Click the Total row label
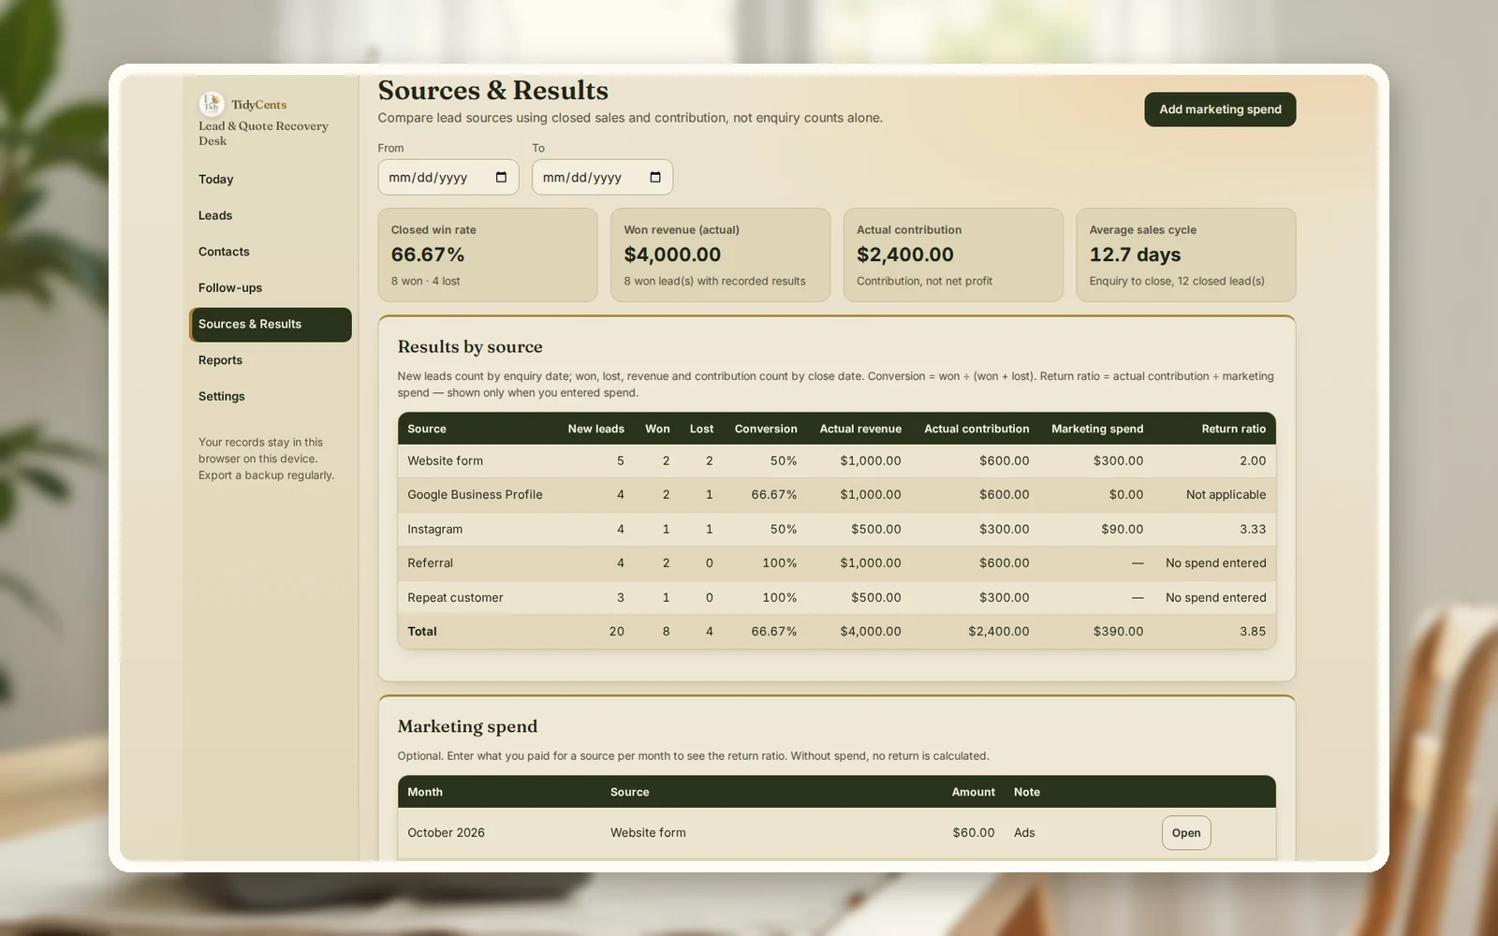 tap(422, 632)
